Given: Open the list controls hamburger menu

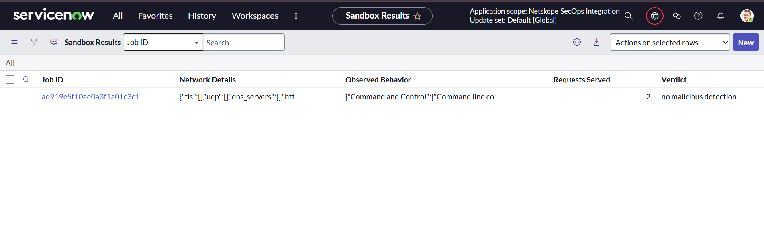Looking at the screenshot, I should pyautogui.click(x=14, y=42).
